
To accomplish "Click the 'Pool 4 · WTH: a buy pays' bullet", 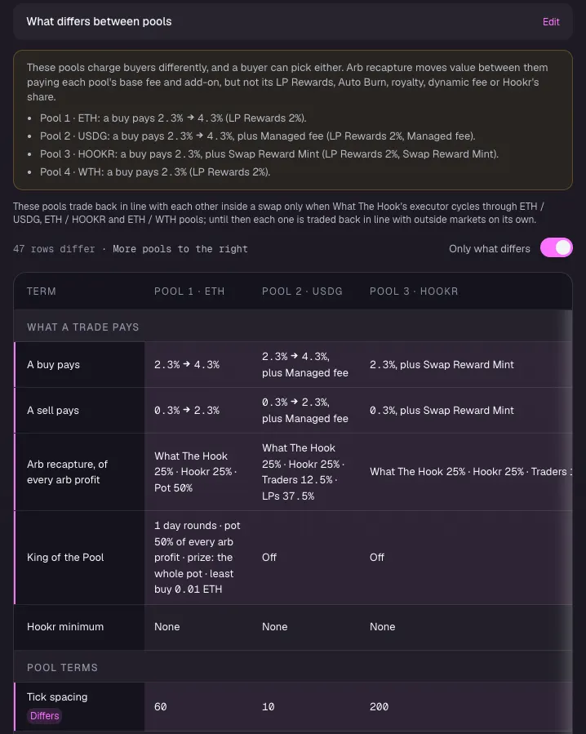I will (x=155, y=171).
